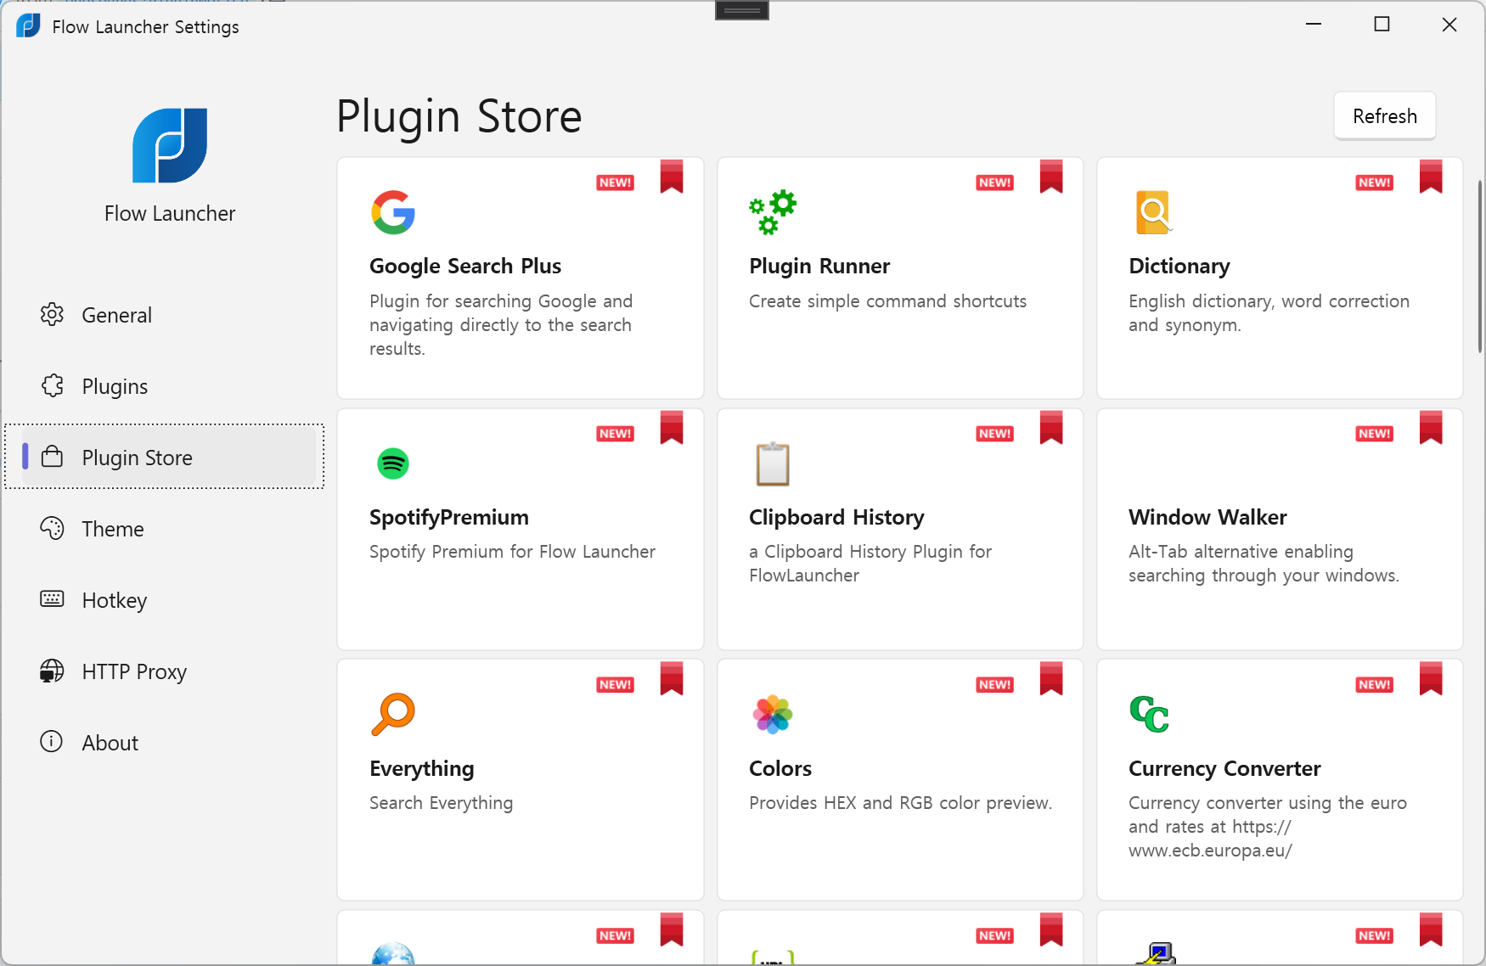Switch to the Theme tab
Viewport: 1486px width, 966px height.
(169, 529)
